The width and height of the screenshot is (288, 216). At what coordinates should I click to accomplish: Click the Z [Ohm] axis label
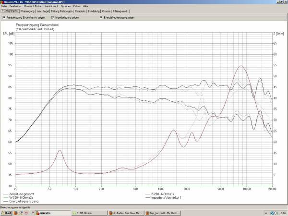coord(278,34)
